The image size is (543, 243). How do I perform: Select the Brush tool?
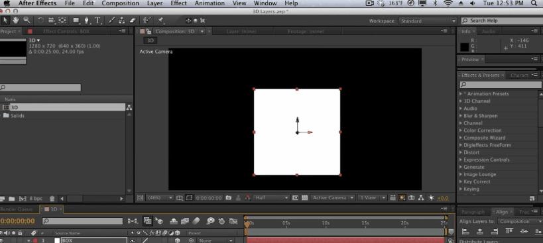pyautogui.click(x=111, y=21)
